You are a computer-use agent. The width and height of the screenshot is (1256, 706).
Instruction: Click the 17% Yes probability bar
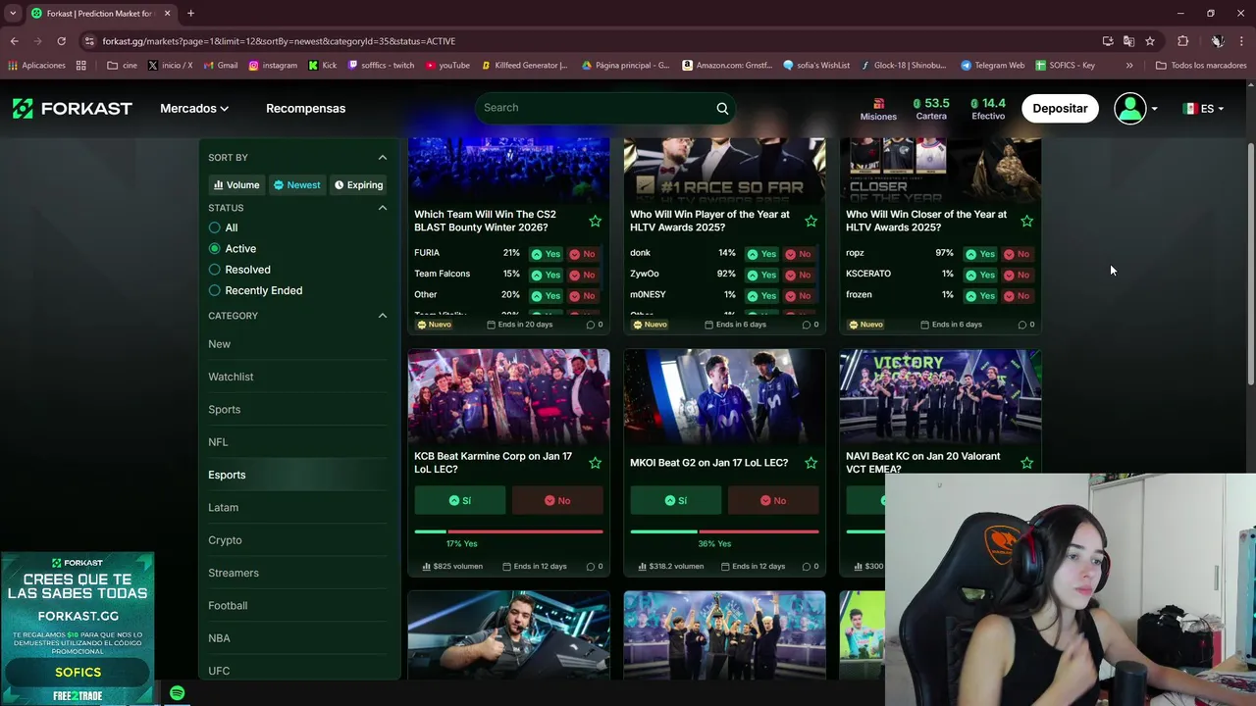pos(508,531)
